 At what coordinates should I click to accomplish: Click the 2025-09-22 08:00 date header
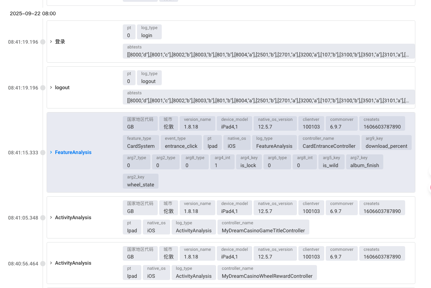[x=33, y=13]
